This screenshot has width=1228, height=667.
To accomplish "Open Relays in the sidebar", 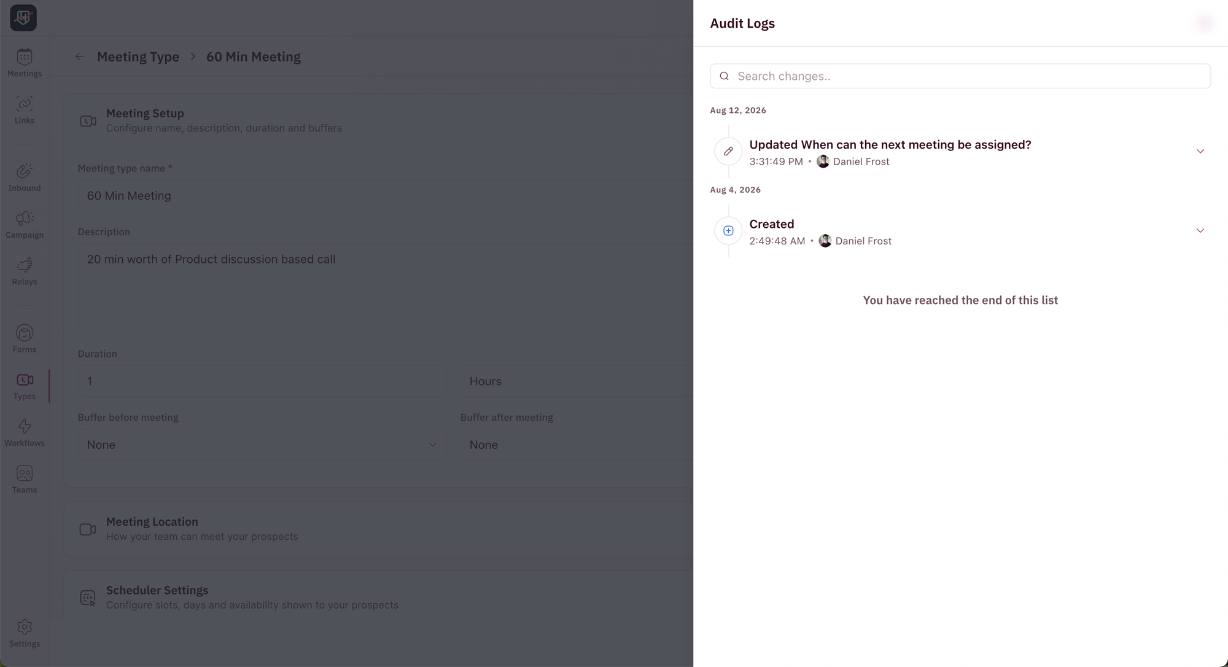I will coord(25,271).
